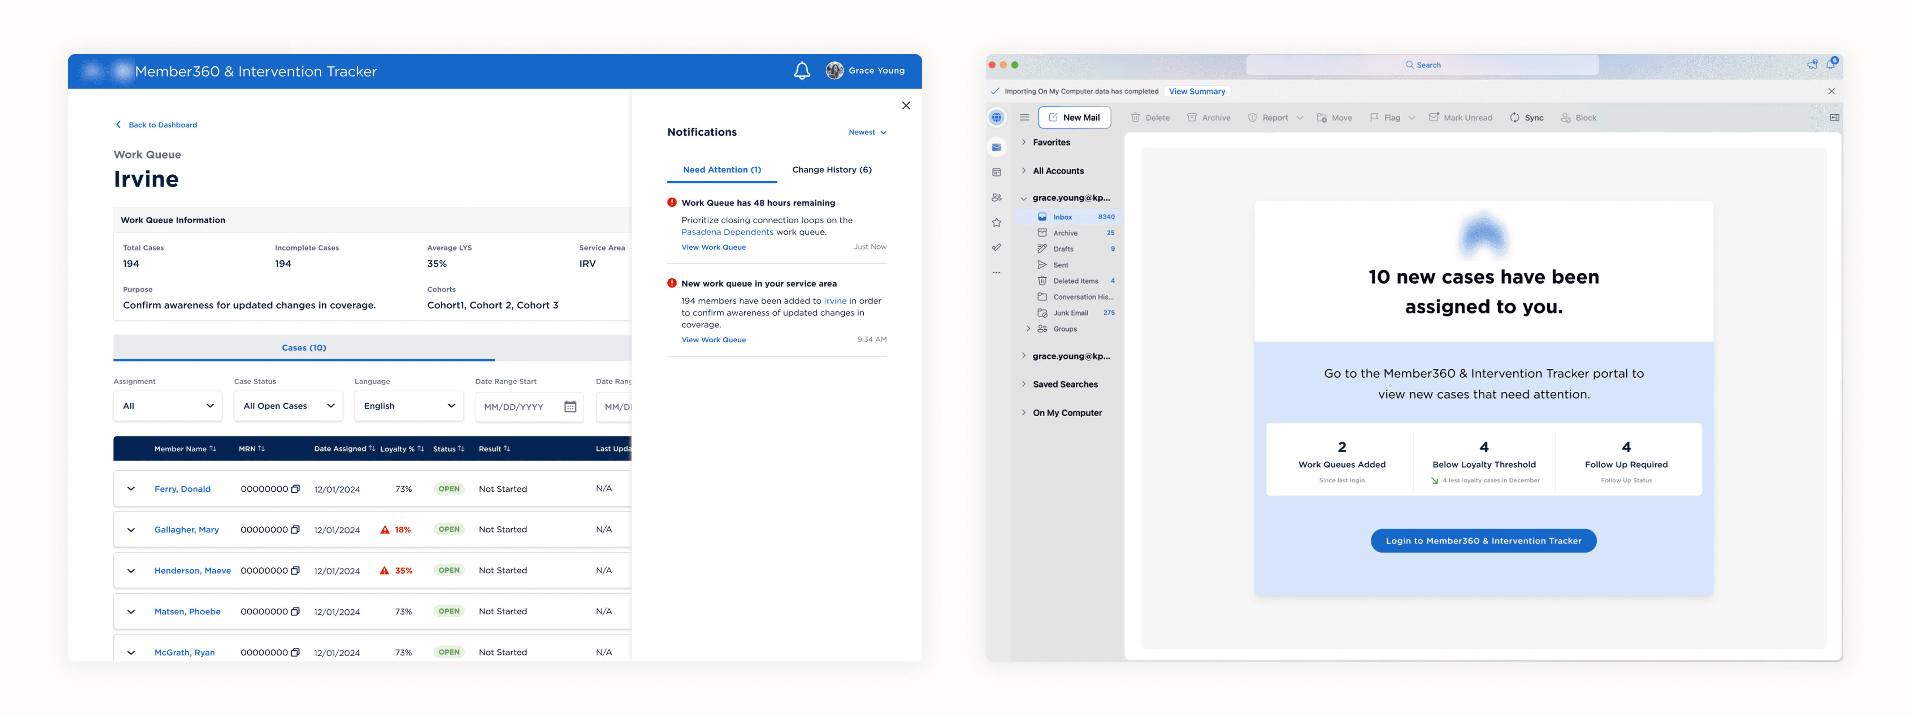Open the Calendar view in mail sidebar
This screenshot has height=716, width=1912.
pyautogui.click(x=996, y=173)
